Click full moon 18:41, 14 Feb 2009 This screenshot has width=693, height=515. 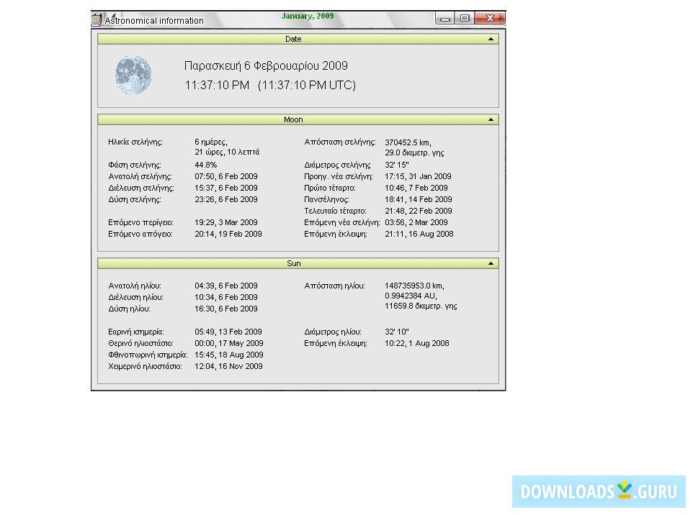(418, 199)
